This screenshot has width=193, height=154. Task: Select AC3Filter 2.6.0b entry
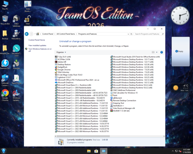pos(63,59)
